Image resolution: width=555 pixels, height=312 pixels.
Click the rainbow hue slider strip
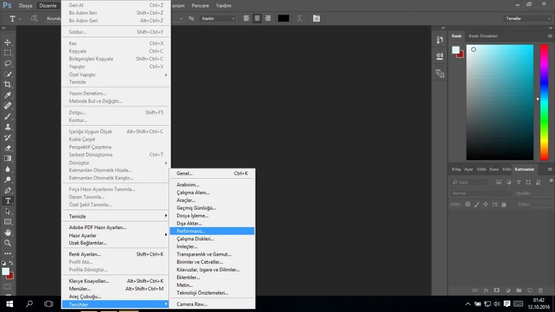coord(544,102)
